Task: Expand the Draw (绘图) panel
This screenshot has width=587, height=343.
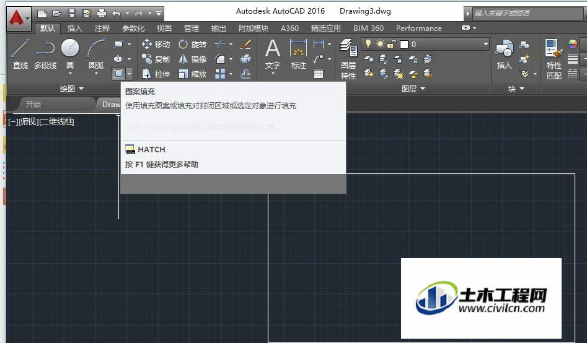Action: (x=71, y=89)
